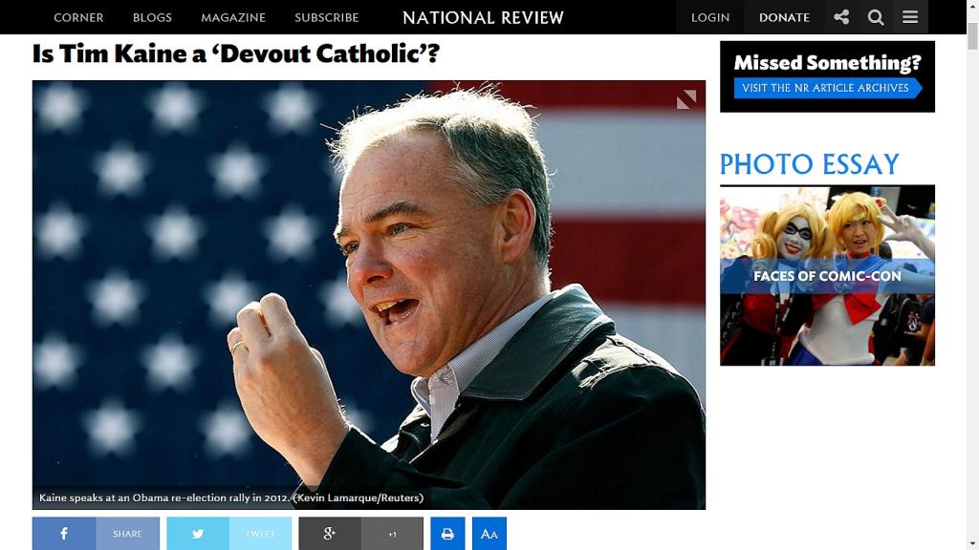
Task: Click the Donate button
Action: [784, 17]
